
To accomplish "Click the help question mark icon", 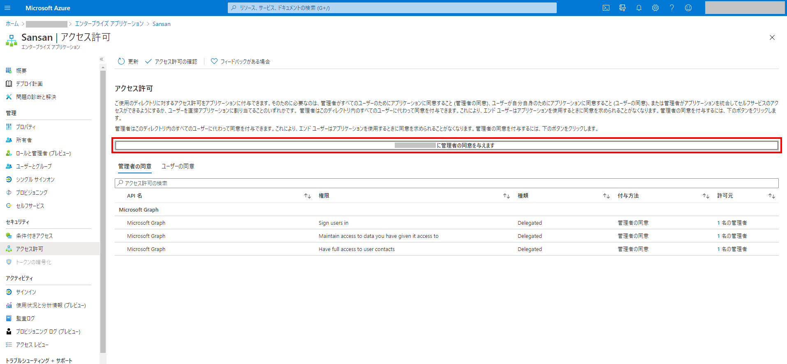I will click(x=671, y=8).
